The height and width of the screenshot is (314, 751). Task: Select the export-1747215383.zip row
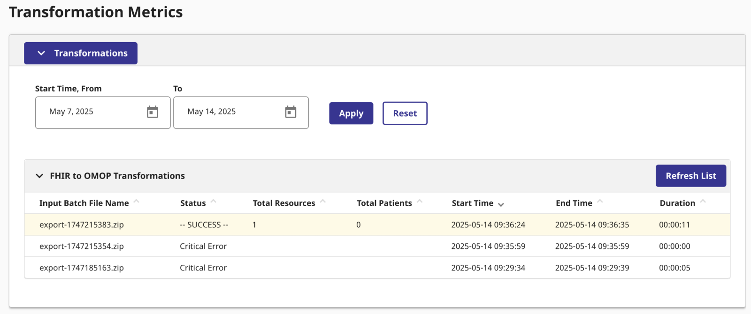point(82,225)
